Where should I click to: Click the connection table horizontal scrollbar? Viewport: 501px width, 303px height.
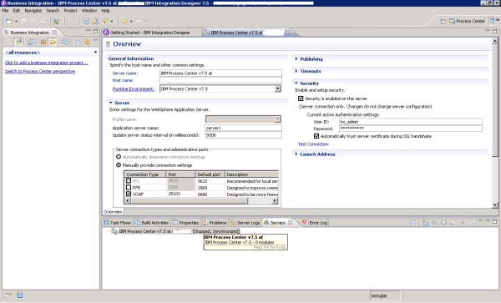click(x=190, y=200)
